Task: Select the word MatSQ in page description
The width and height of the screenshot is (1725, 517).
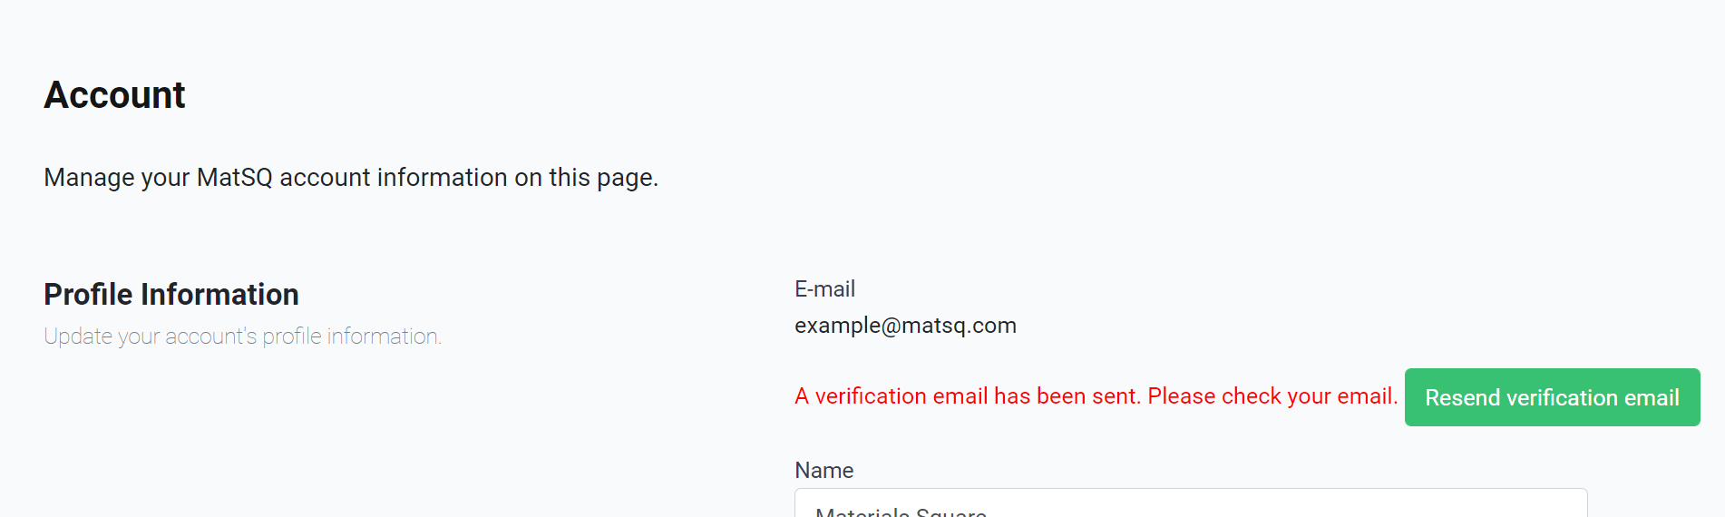Action: [234, 178]
